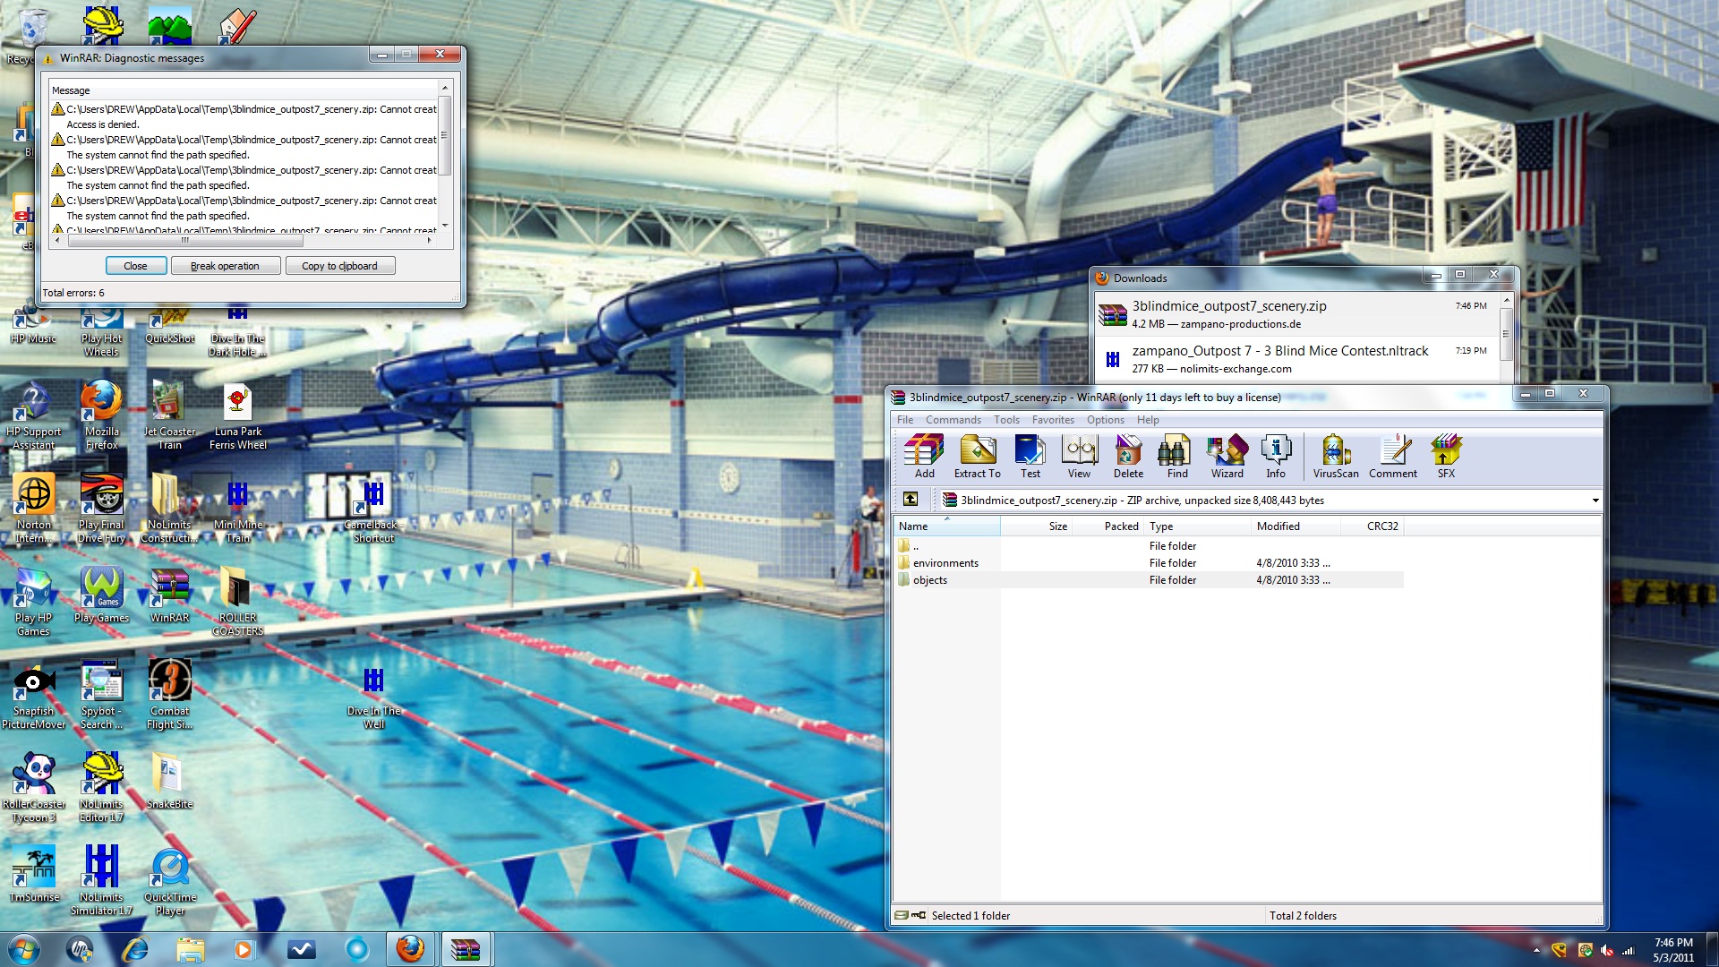Image resolution: width=1719 pixels, height=967 pixels.
Task: Click the Comment toolbar icon
Action: 1392,456
